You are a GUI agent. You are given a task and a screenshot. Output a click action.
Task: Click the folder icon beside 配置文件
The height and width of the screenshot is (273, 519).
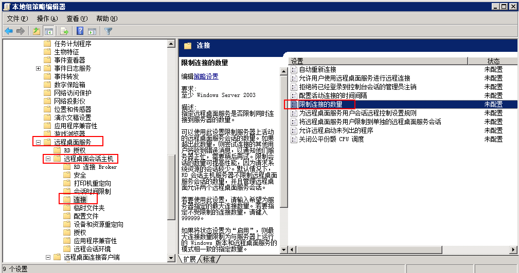pyautogui.click(x=67, y=216)
